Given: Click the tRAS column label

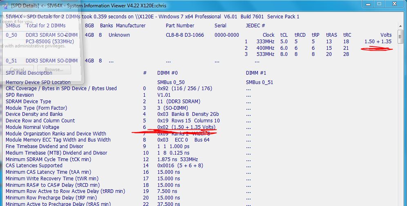Looking at the screenshot, I should [x=331, y=35].
